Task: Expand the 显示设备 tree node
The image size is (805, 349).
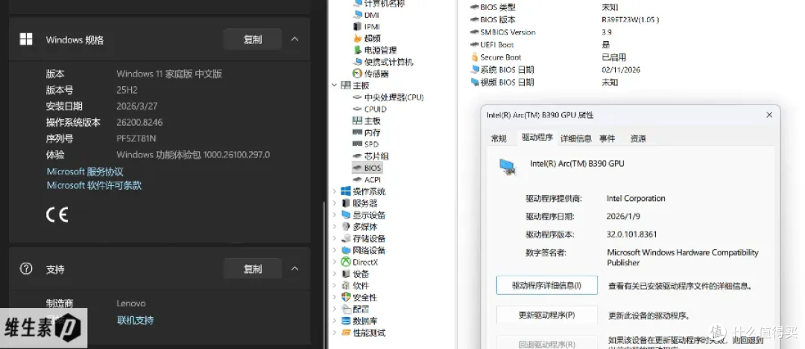Action: tap(334, 215)
